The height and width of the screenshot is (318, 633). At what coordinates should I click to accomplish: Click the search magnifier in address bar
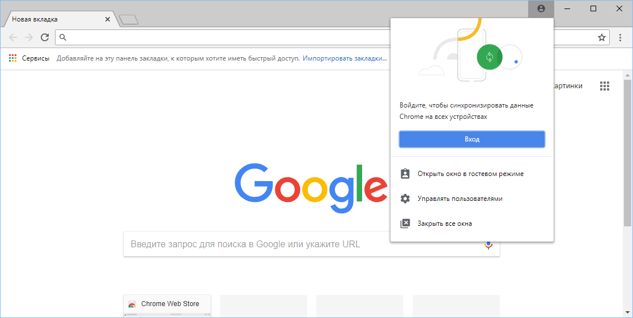pyautogui.click(x=62, y=37)
